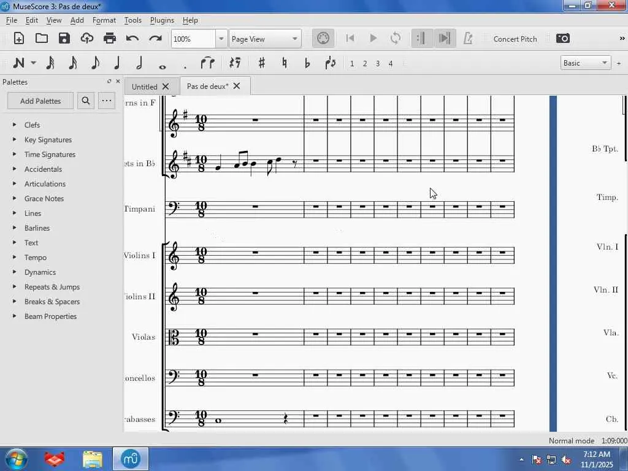
Task: Toggle loop playback
Action: point(396,39)
